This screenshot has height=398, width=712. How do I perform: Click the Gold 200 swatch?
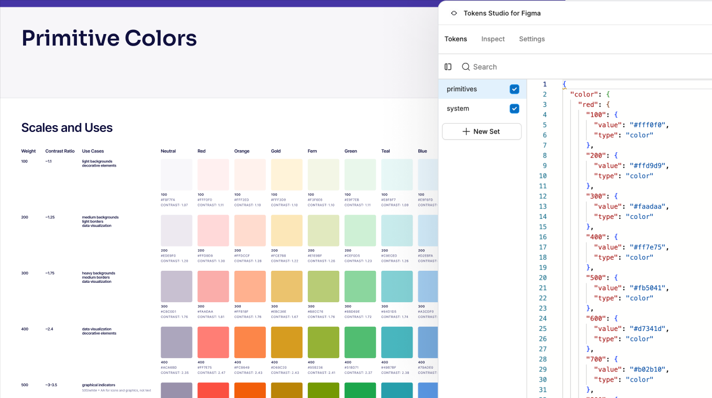(x=286, y=230)
